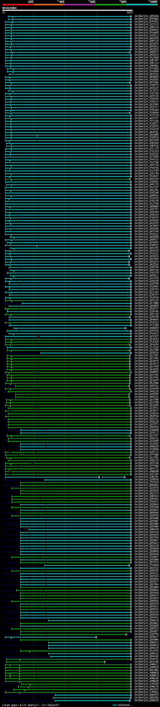Screen dimensions: 160x707
Task: Select the UniRef100_A9PHQ1 label
Action: point(146,66)
